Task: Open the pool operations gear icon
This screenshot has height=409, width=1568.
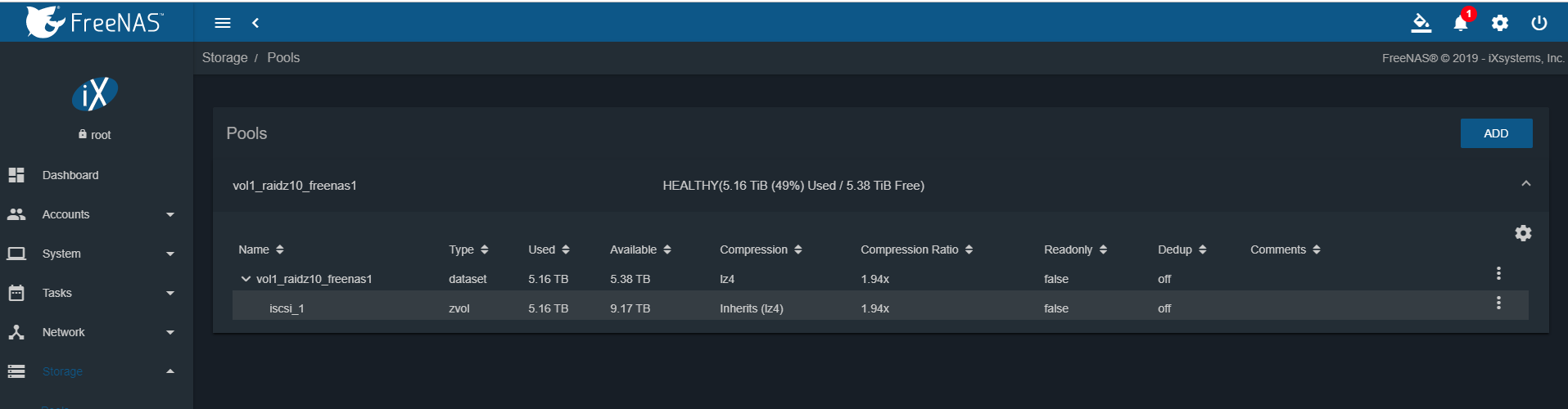Action: [1523, 233]
